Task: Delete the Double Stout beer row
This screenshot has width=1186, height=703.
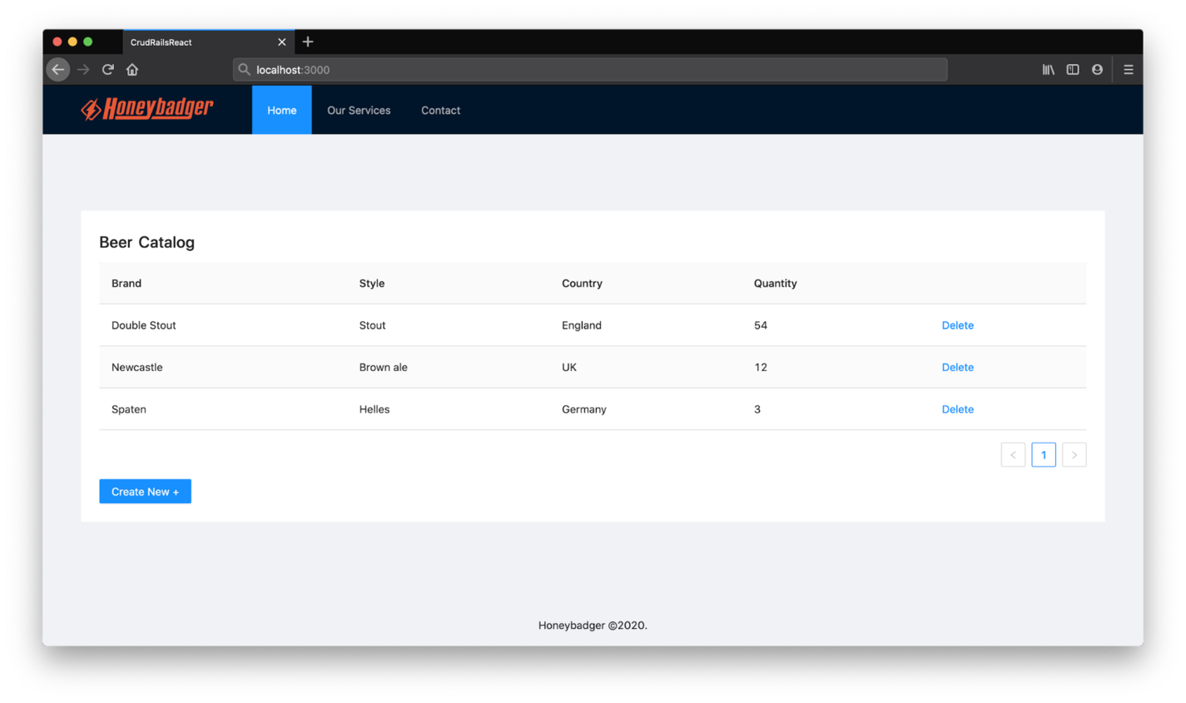Action: point(957,325)
